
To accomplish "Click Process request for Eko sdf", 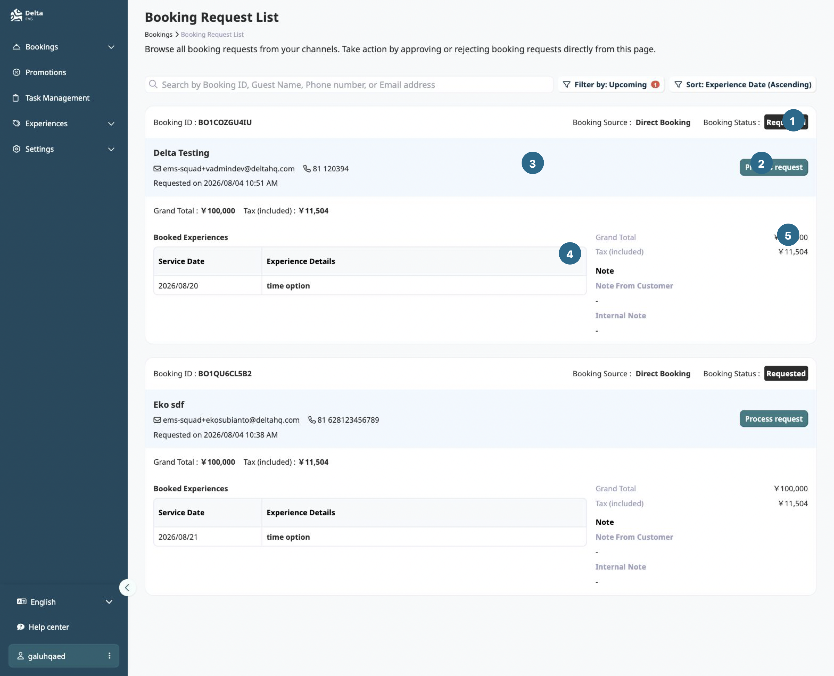I will pyautogui.click(x=774, y=419).
